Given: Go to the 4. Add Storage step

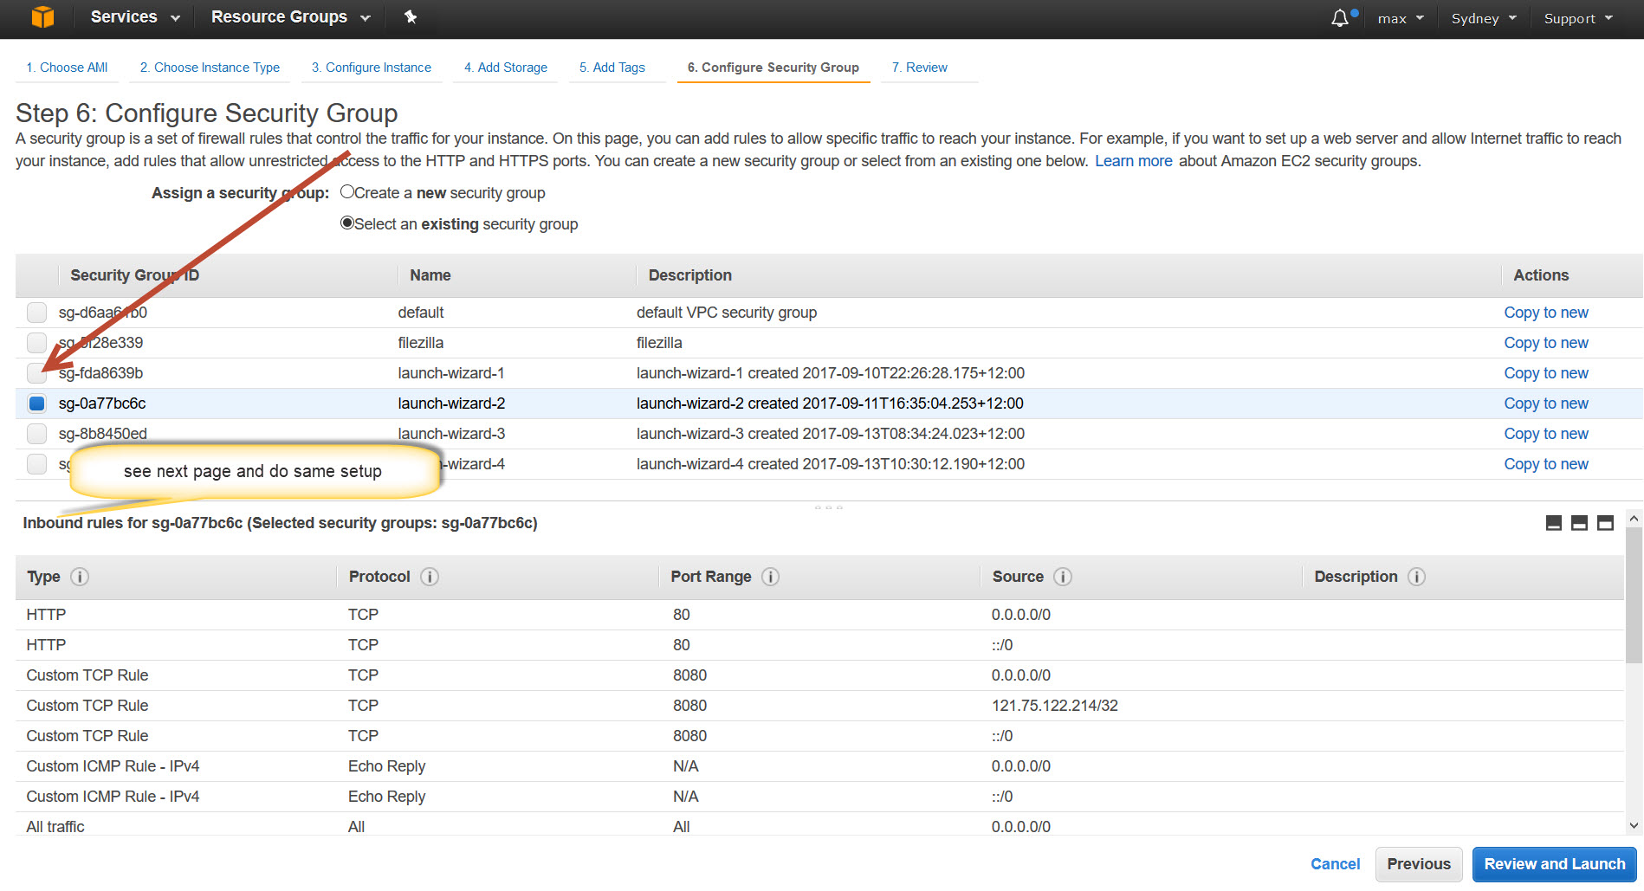Looking at the screenshot, I should tap(505, 68).
